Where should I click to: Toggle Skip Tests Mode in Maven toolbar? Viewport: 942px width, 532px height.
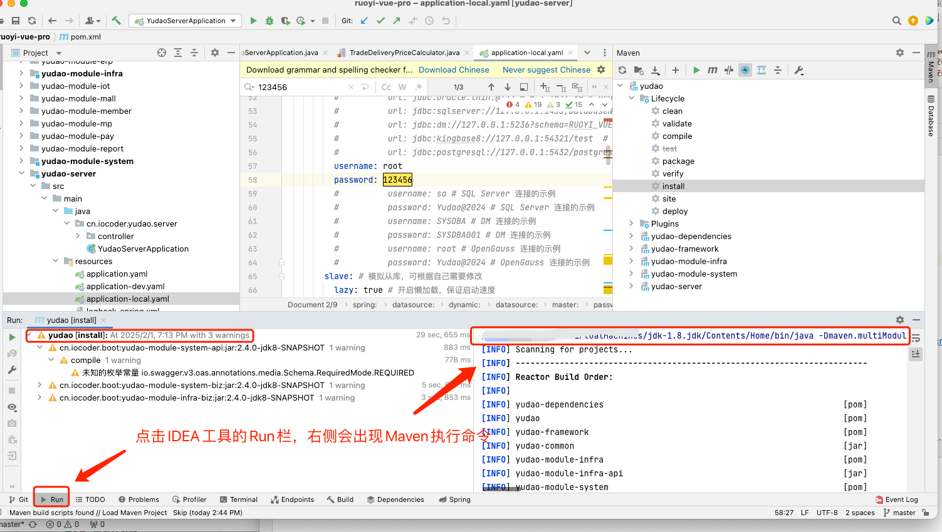click(745, 70)
